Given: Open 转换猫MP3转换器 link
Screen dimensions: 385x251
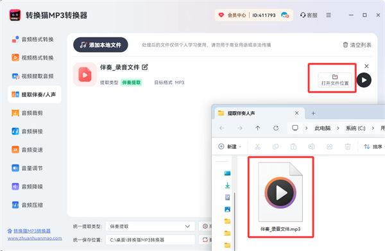Looking at the screenshot, I should coord(32,231).
